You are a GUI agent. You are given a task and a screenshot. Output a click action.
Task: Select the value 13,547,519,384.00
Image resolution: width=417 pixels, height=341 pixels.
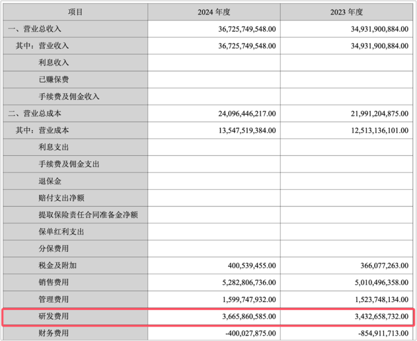coord(247,130)
